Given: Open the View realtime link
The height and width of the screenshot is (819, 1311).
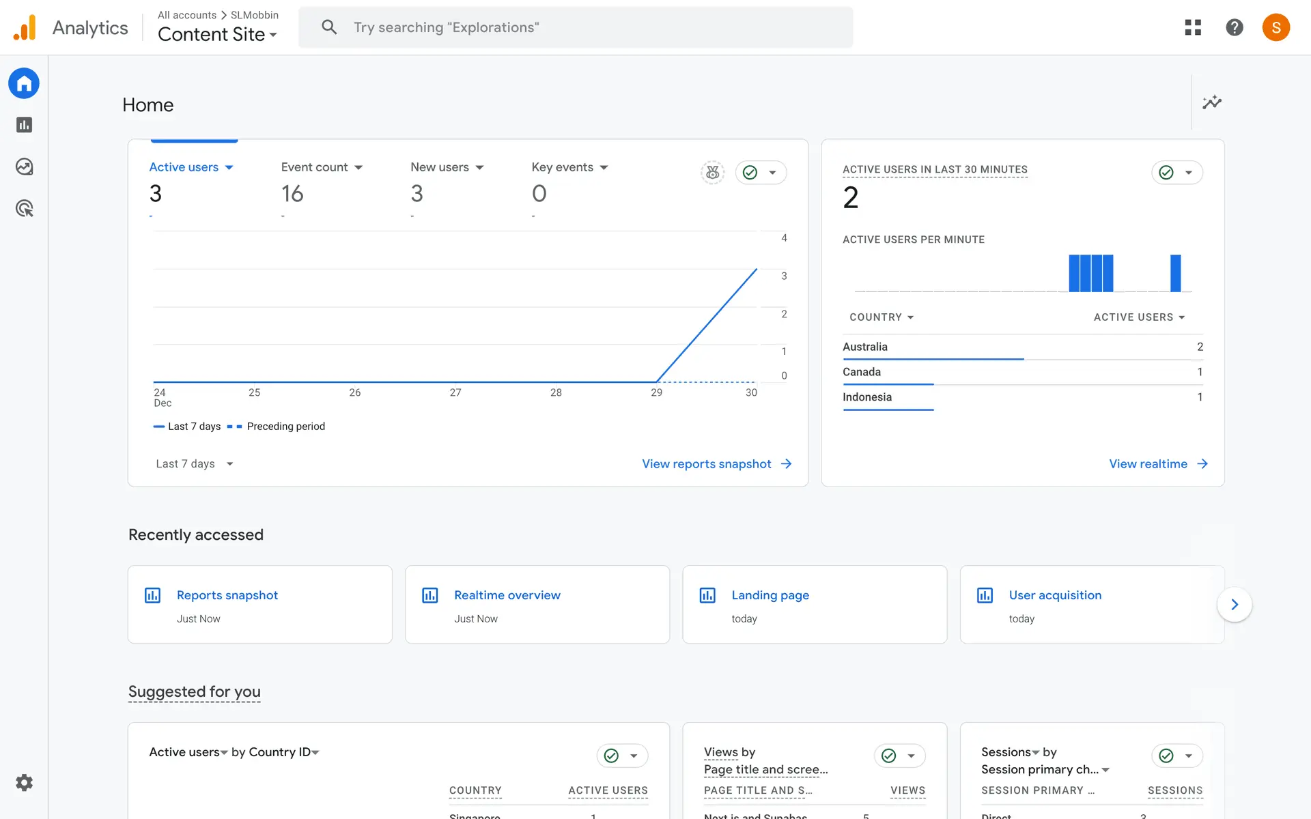Looking at the screenshot, I should point(1158,464).
